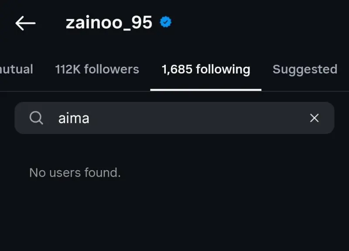Switch to 112K followers tab
This screenshot has height=251, width=349.
click(97, 69)
